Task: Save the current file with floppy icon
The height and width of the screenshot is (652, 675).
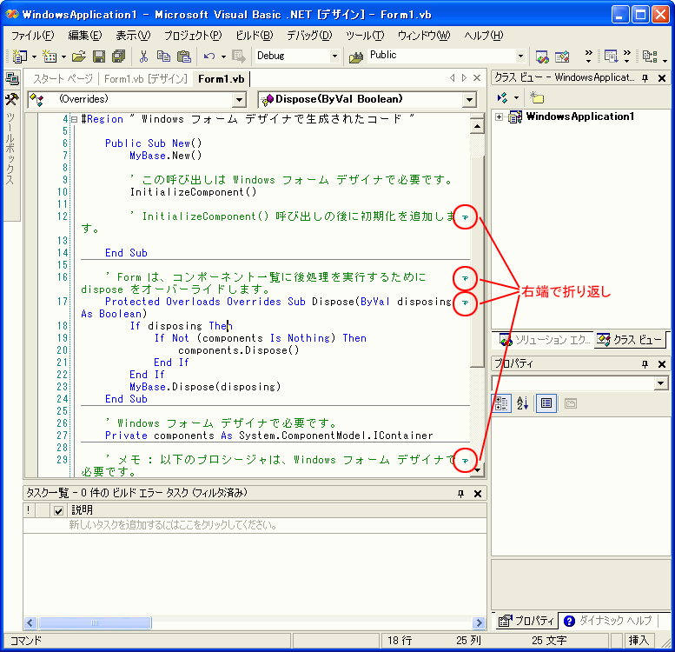Action: point(99,56)
